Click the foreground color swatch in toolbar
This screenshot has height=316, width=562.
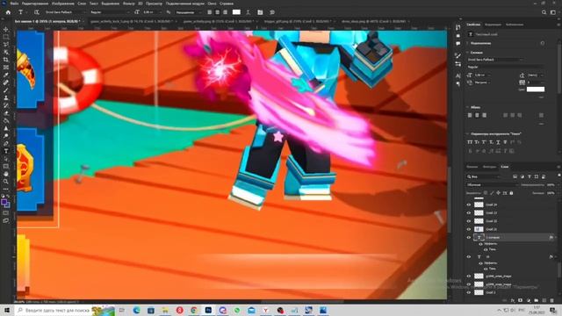(4, 203)
